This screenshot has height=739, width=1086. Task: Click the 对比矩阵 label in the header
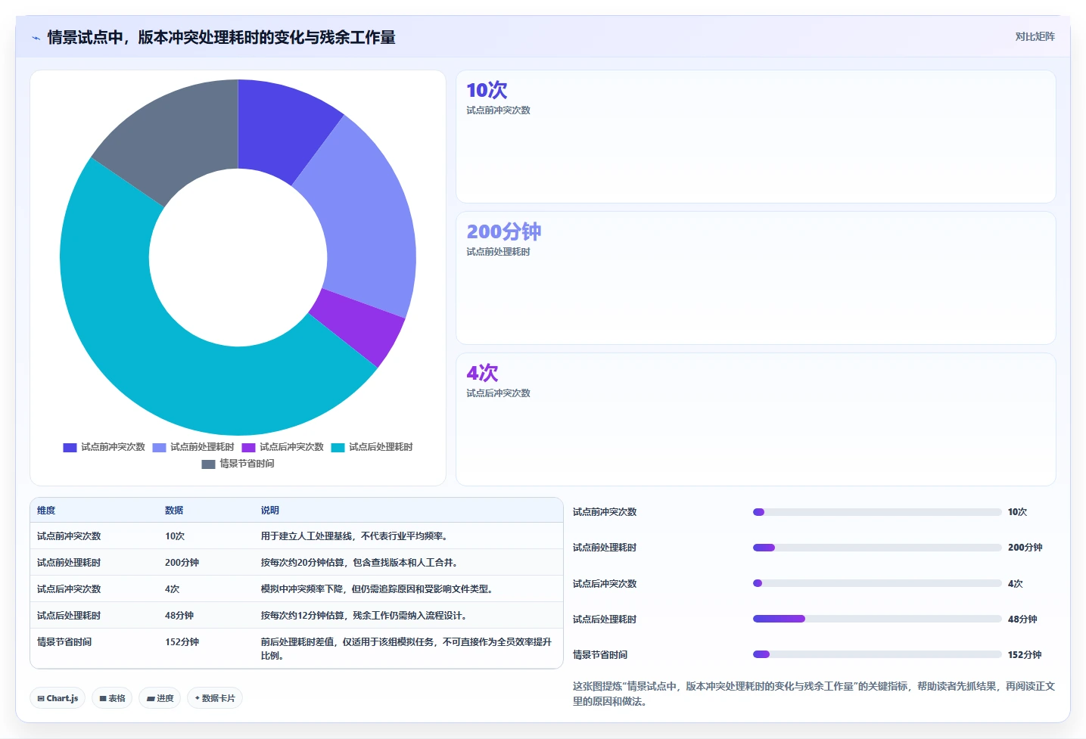click(x=1035, y=36)
